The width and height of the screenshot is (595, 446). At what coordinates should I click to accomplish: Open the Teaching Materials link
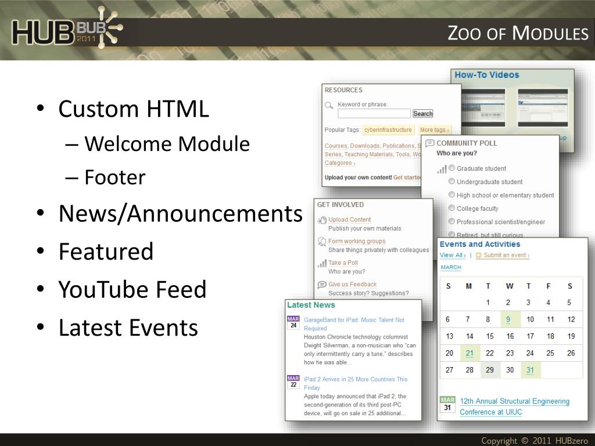point(368,154)
